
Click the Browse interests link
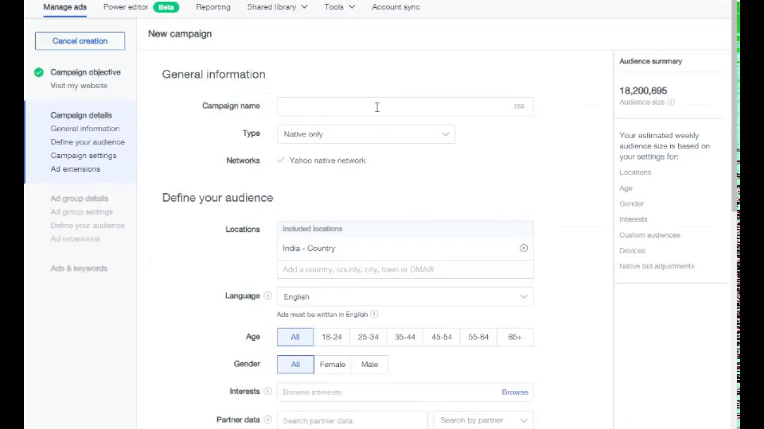[x=515, y=392]
